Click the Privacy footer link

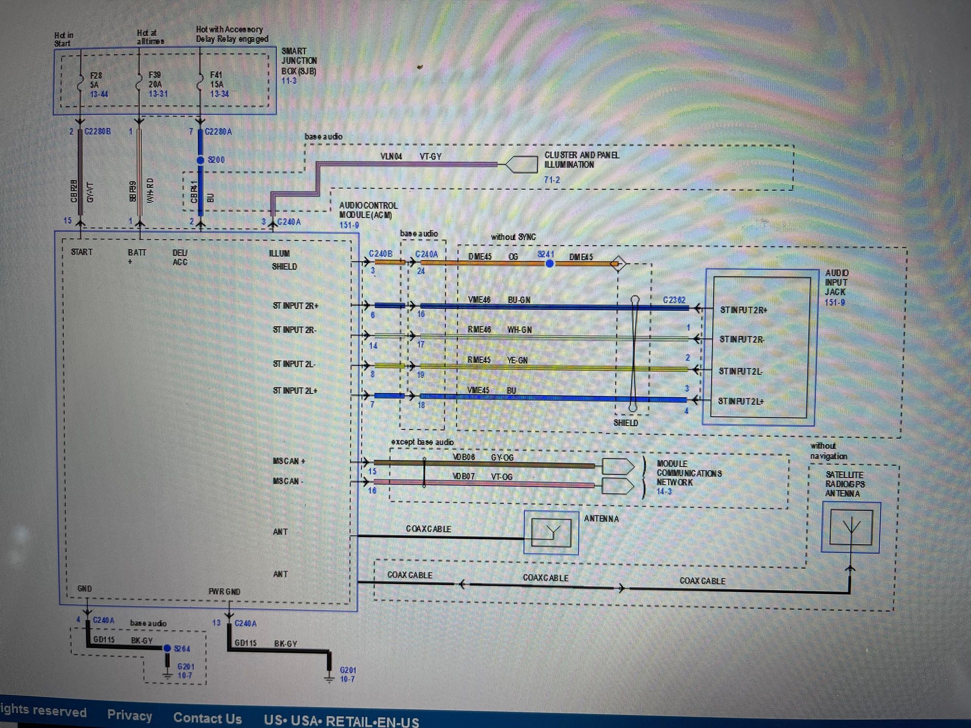[x=129, y=715]
